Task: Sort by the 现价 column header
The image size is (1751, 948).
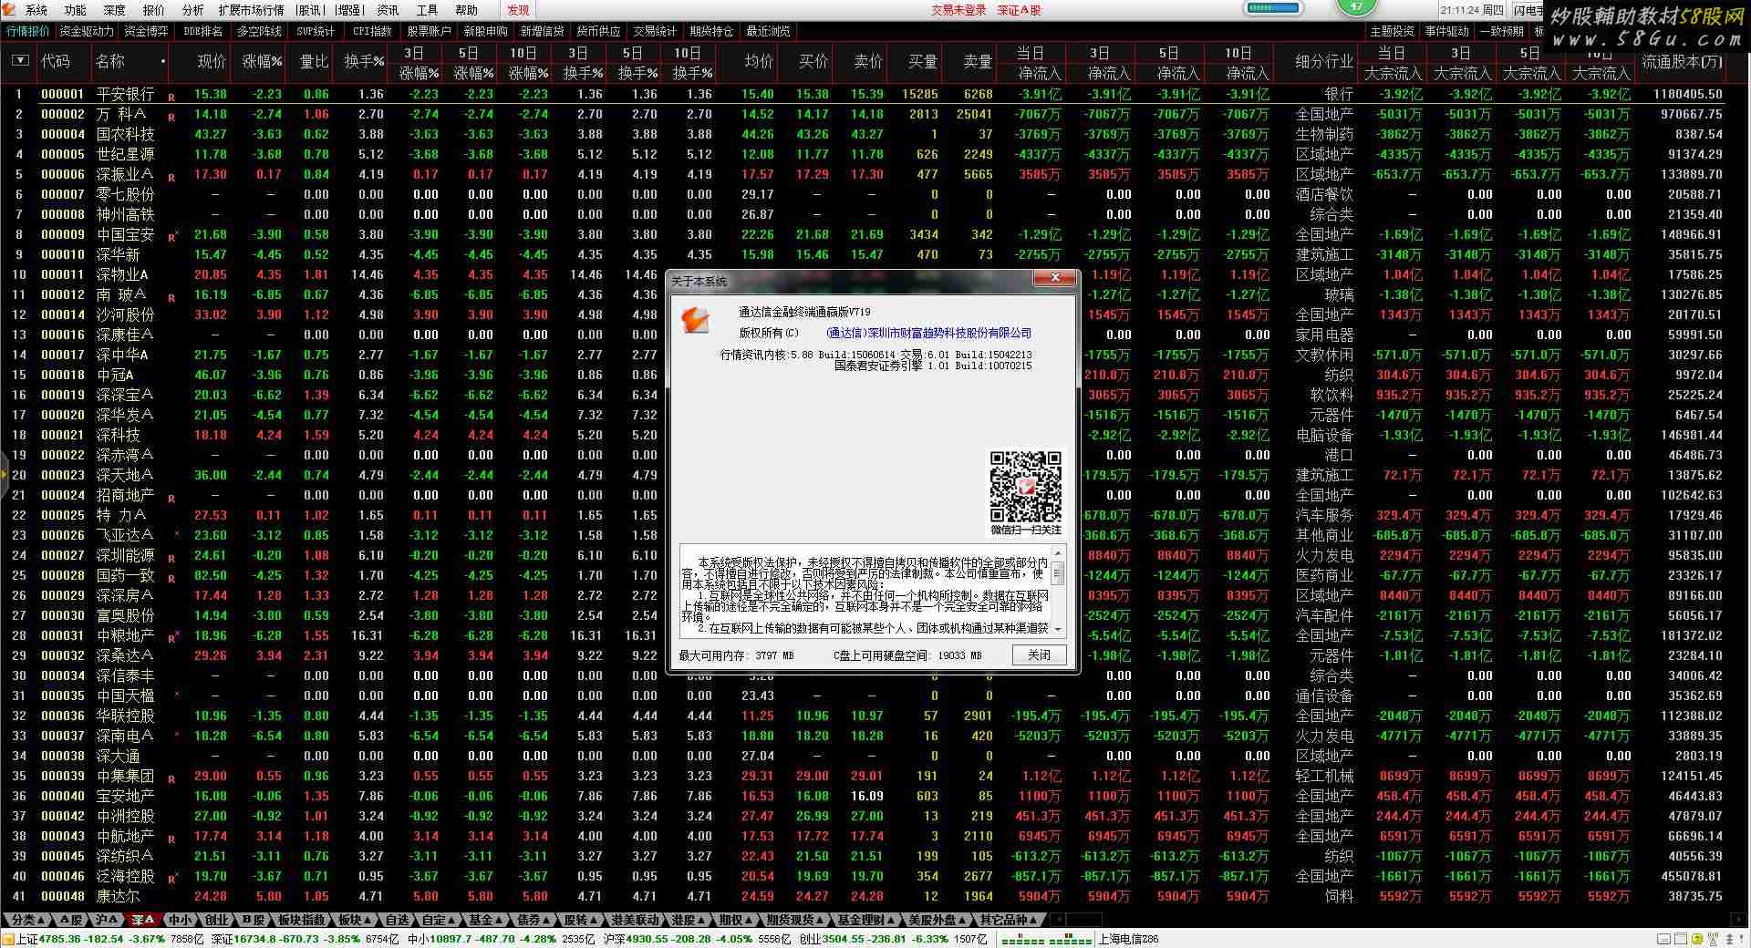Action: (x=212, y=61)
